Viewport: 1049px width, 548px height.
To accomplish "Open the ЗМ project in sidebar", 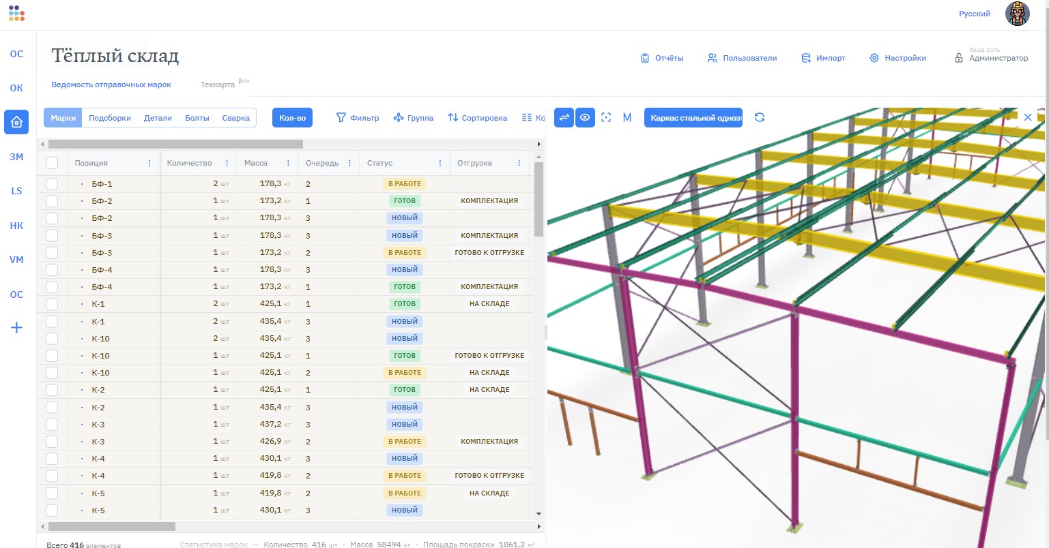I will point(16,157).
